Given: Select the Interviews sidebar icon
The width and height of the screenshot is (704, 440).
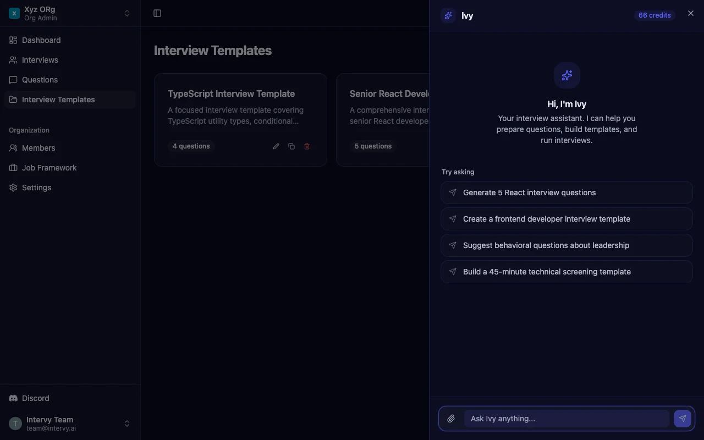Looking at the screenshot, I should pos(13,60).
